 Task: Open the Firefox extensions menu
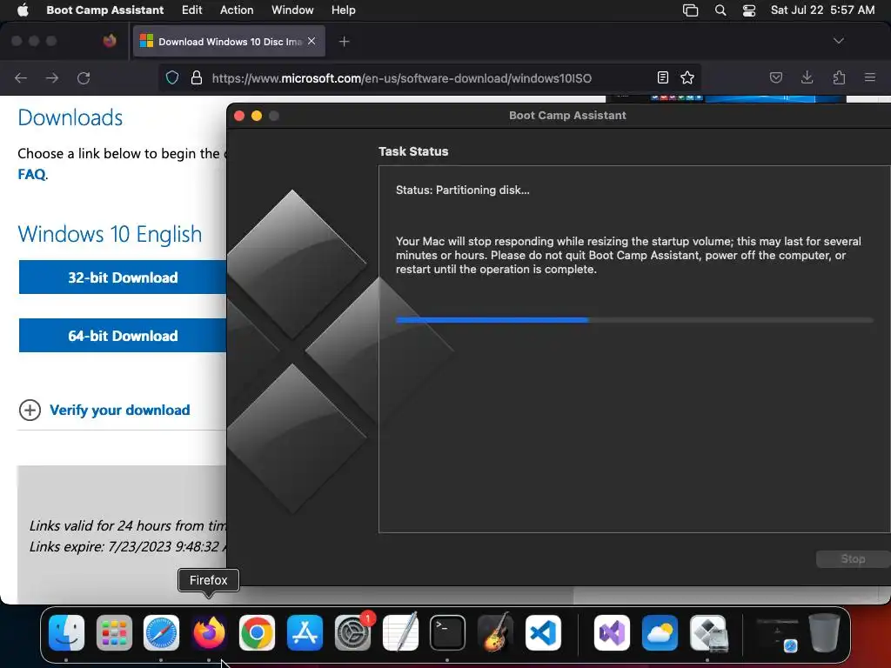839,77
